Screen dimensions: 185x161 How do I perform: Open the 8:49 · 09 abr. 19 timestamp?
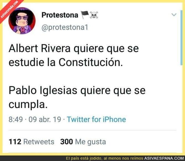tap(35, 119)
